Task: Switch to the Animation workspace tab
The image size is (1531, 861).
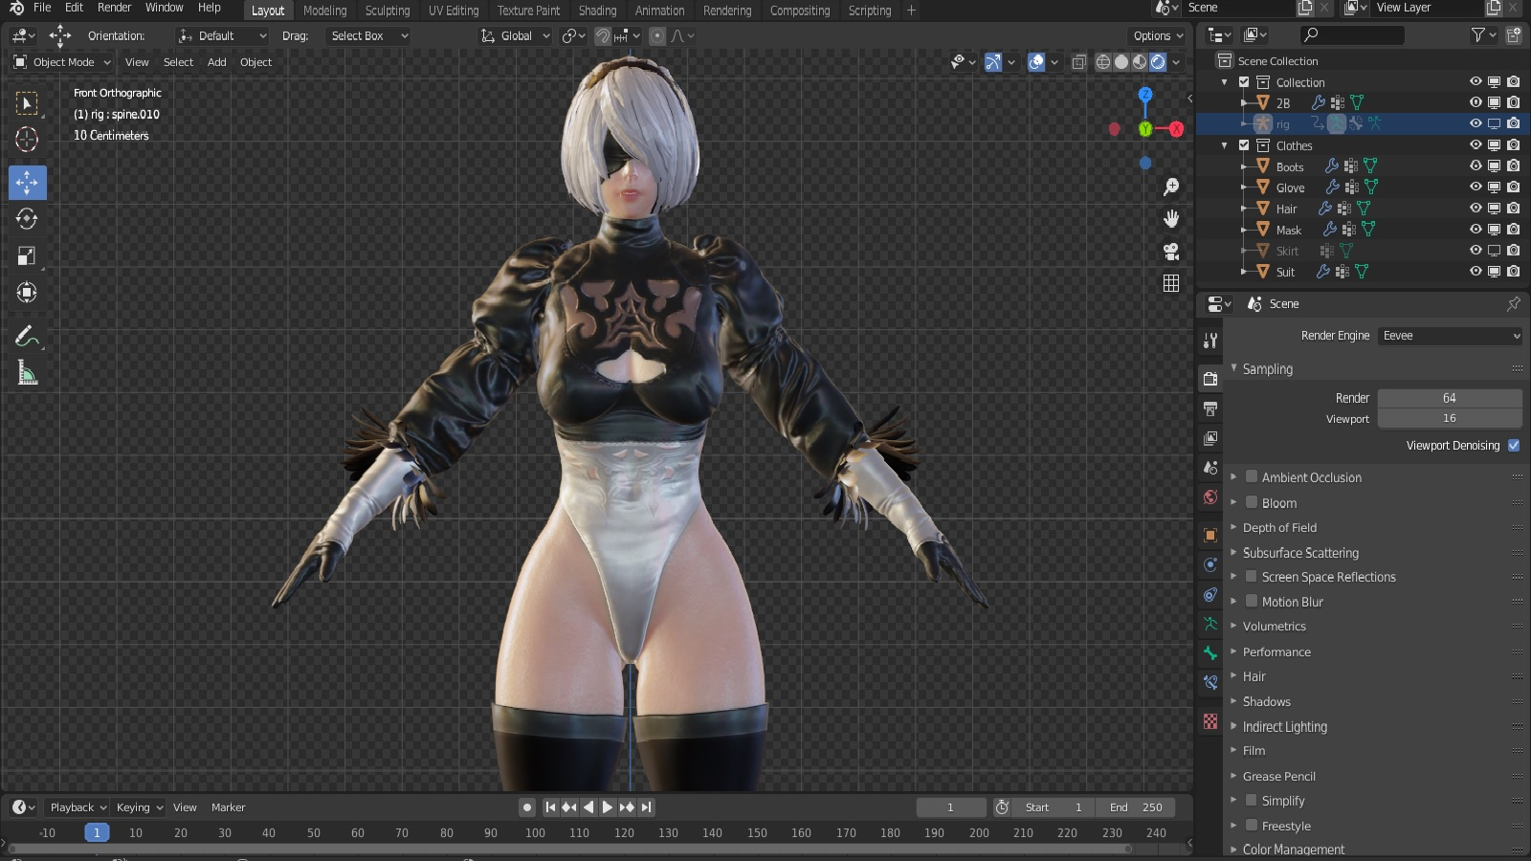Action: click(659, 11)
